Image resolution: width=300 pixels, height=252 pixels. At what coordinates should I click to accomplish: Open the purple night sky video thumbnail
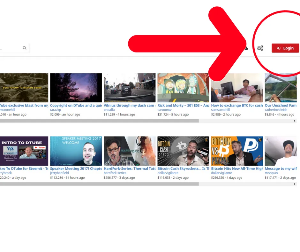pos(76,88)
